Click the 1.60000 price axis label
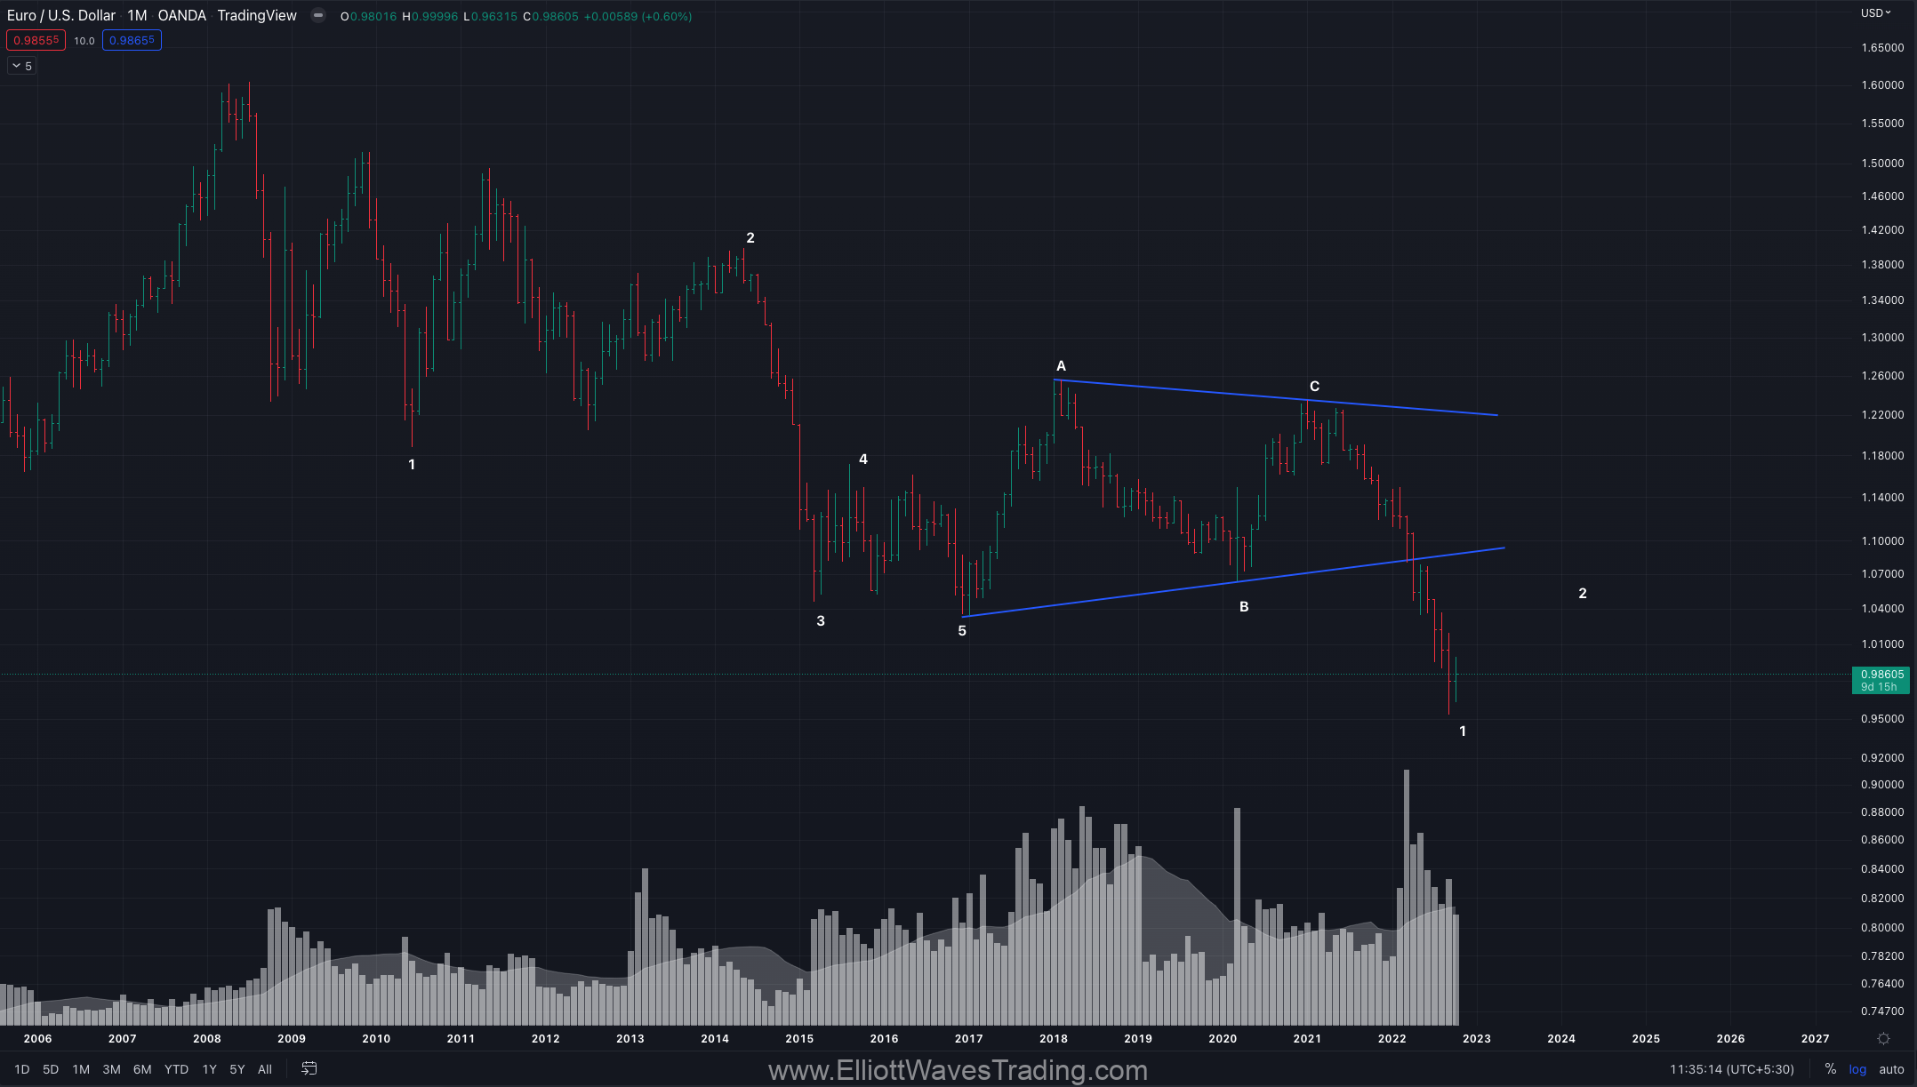 tap(1882, 85)
